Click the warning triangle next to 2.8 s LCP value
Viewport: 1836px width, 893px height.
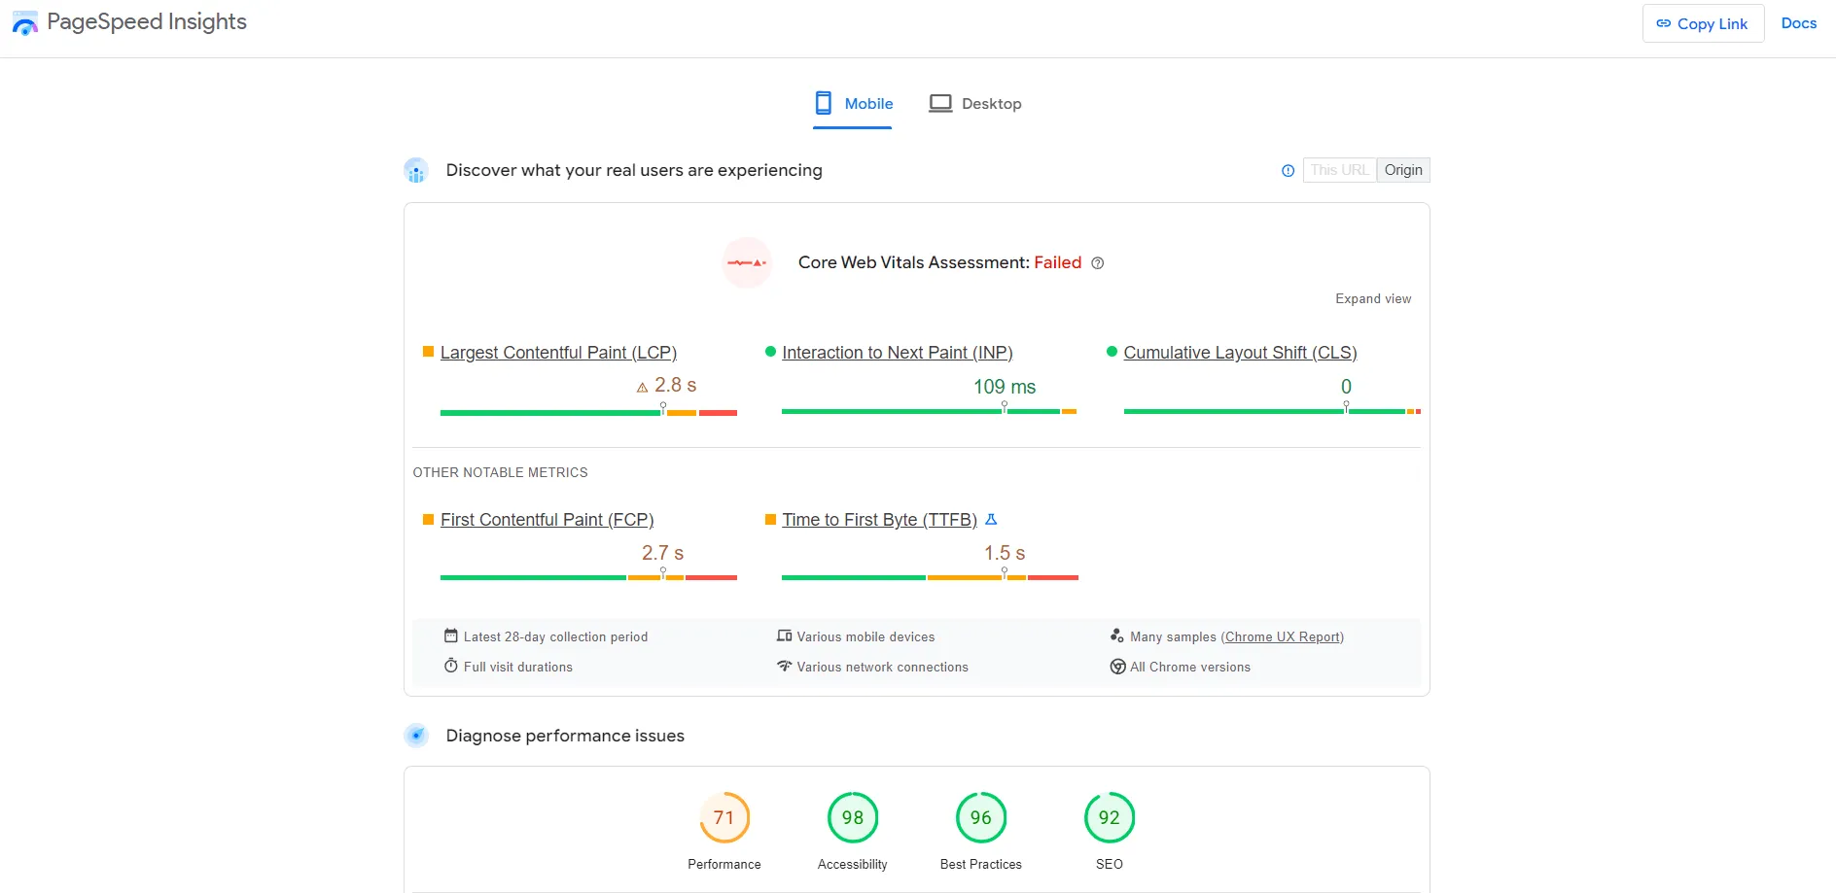(x=641, y=386)
